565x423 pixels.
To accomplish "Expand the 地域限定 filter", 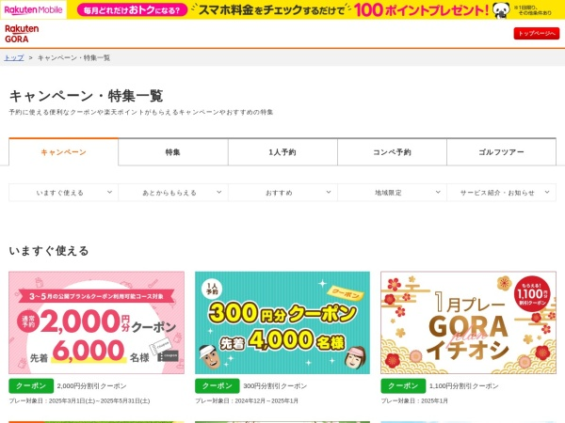I will (392, 193).
